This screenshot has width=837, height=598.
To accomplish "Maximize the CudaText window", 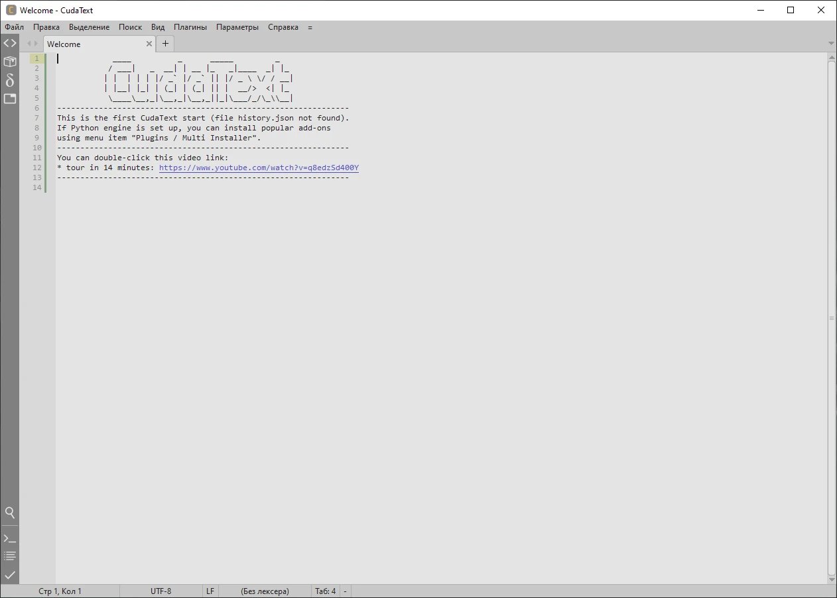I will (x=791, y=10).
